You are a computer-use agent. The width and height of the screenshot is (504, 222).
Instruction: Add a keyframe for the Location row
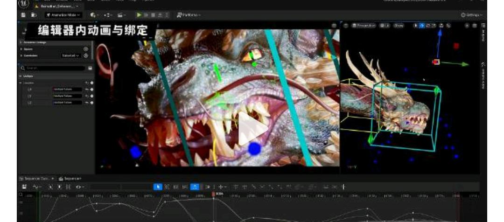pyautogui.click(x=92, y=83)
